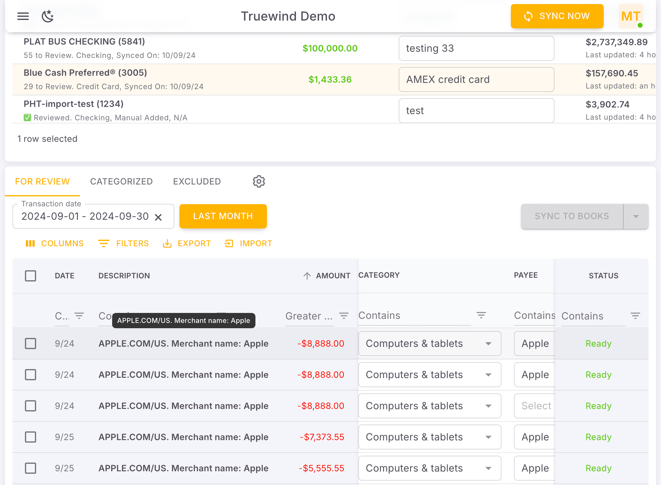This screenshot has height=485, width=661.
Task: Check the select-all checkbox in table header
Action: (30, 276)
